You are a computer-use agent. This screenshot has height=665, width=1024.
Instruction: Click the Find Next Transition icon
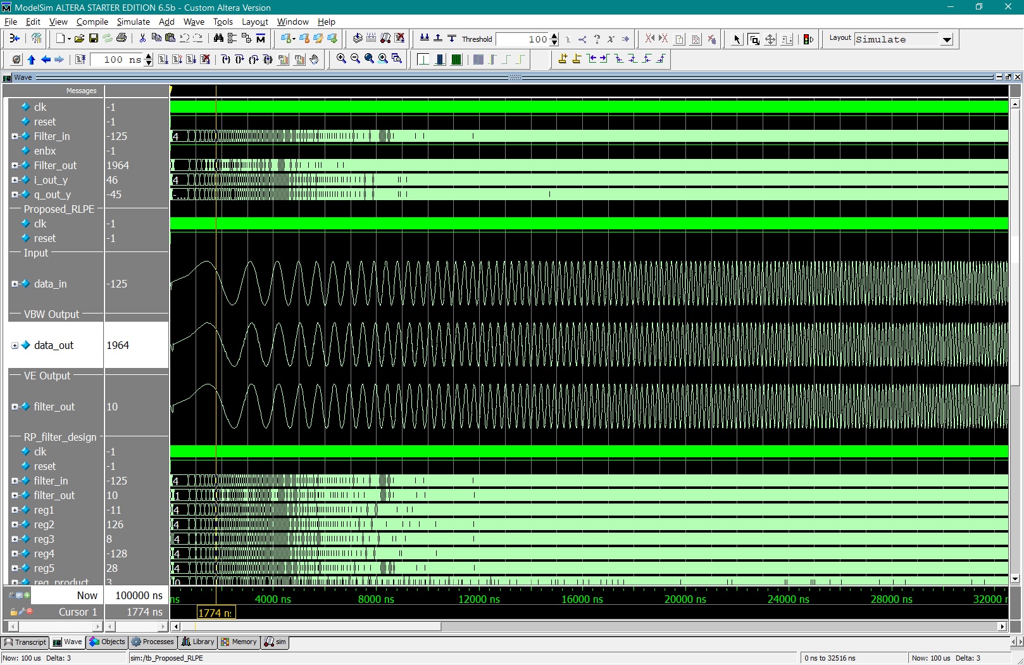pos(603,60)
